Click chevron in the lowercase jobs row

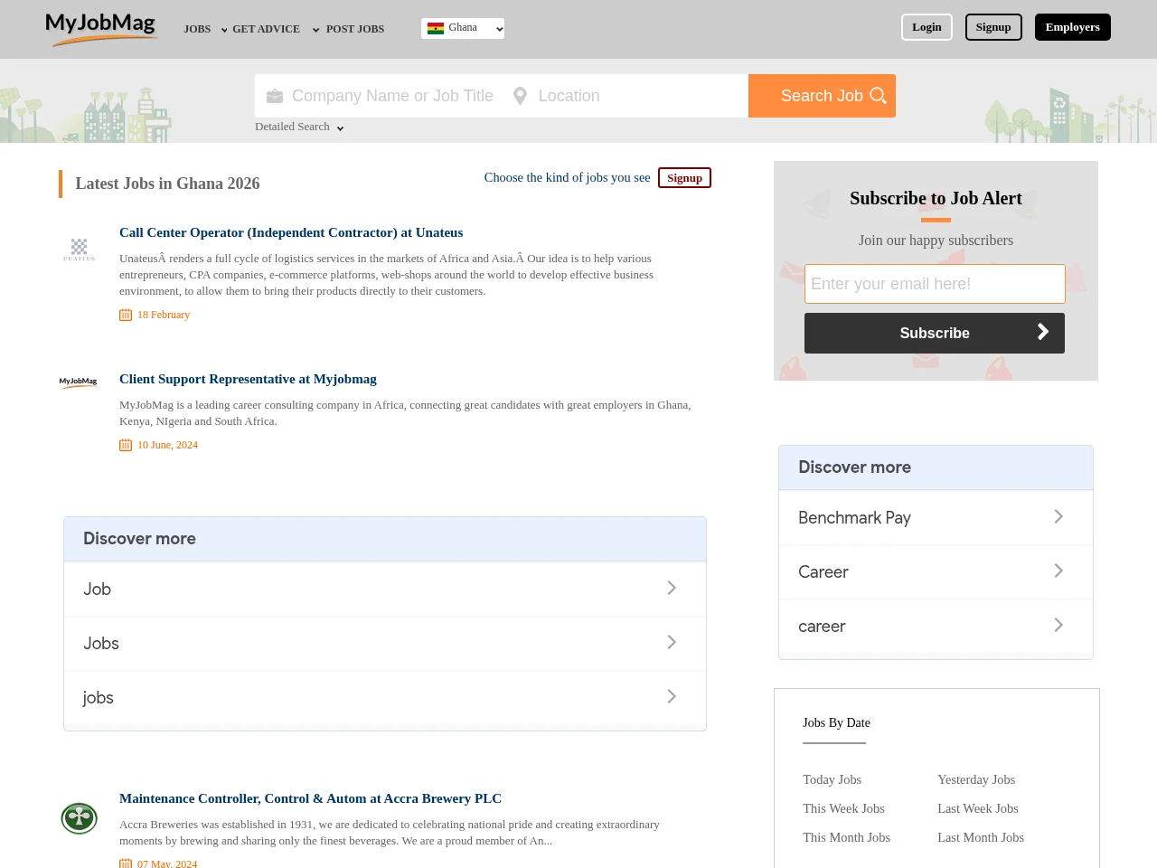pos(672,696)
